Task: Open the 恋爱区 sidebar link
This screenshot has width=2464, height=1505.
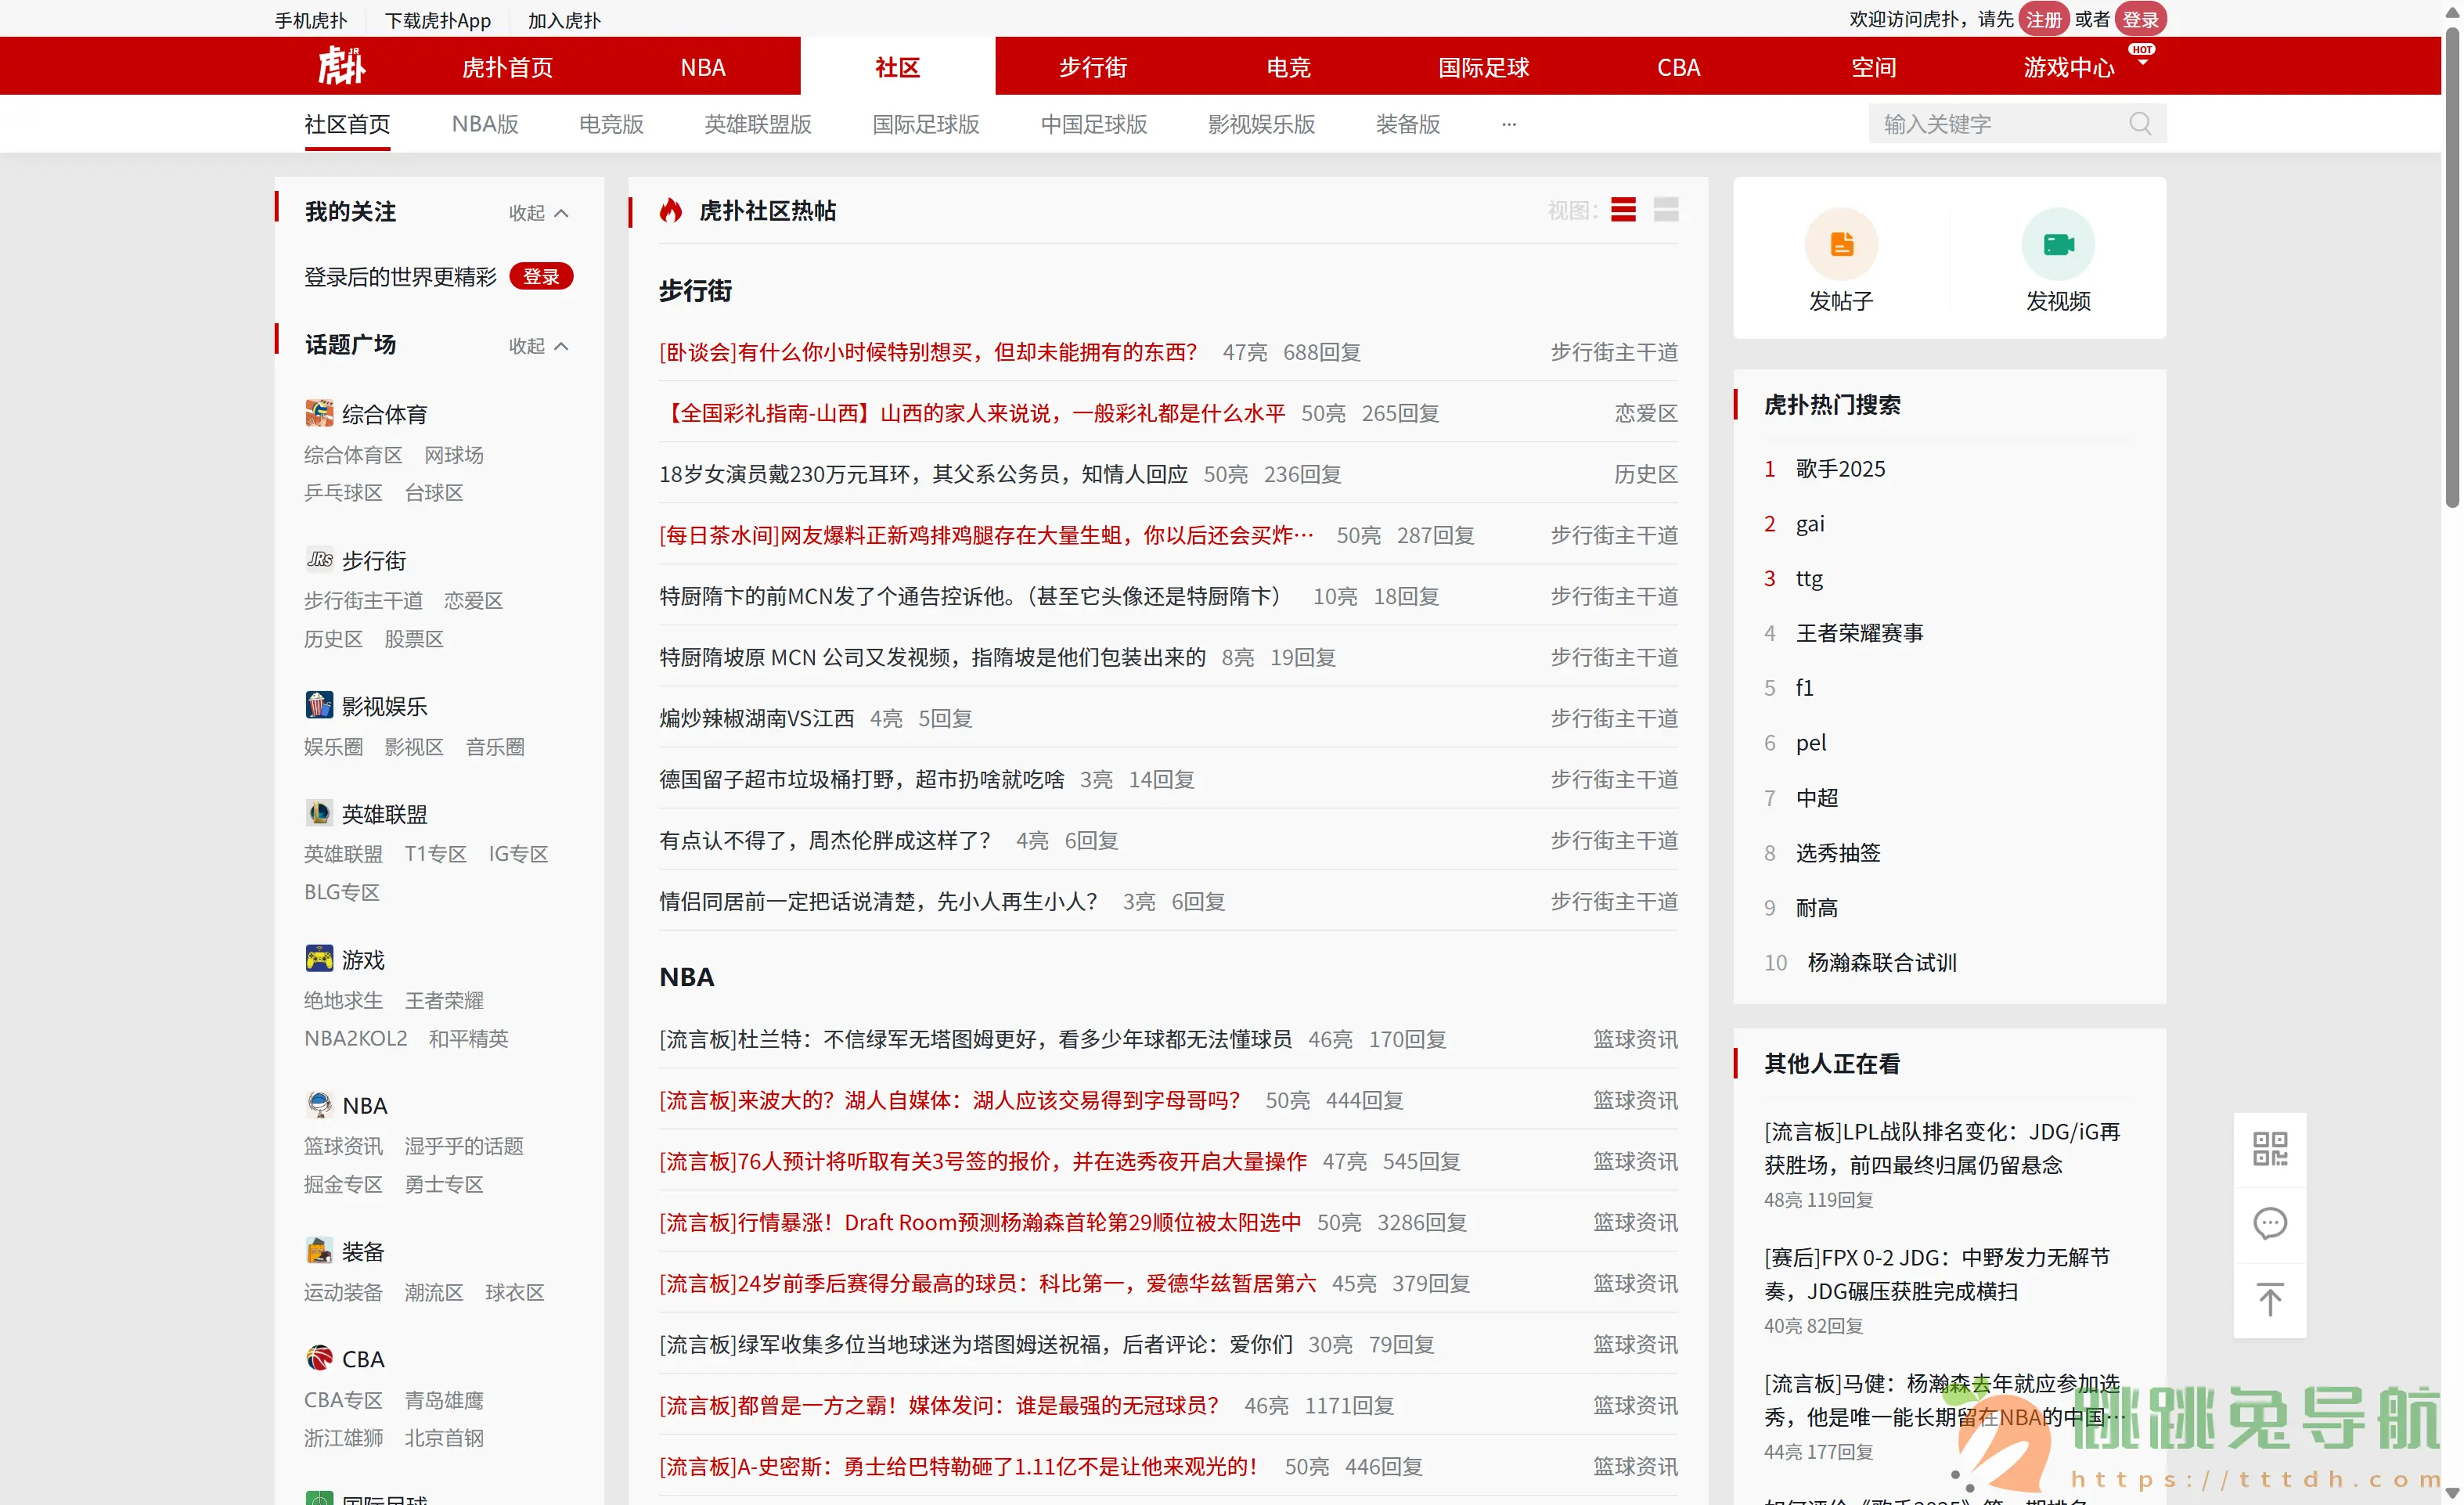Action: click(x=474, y=600)
